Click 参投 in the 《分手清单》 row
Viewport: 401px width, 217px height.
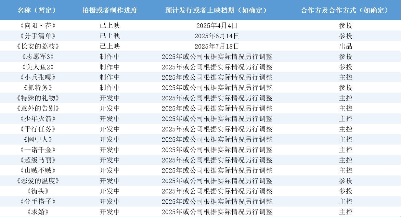345,36
